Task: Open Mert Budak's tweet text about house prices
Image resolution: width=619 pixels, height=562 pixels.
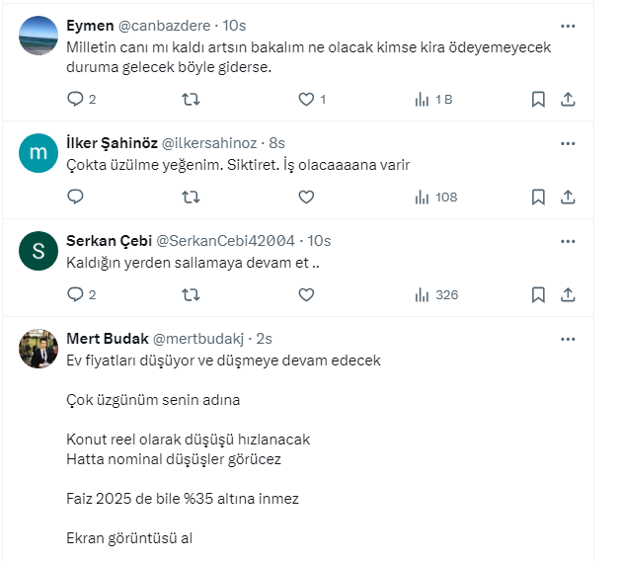Action: tap(223, 361)
